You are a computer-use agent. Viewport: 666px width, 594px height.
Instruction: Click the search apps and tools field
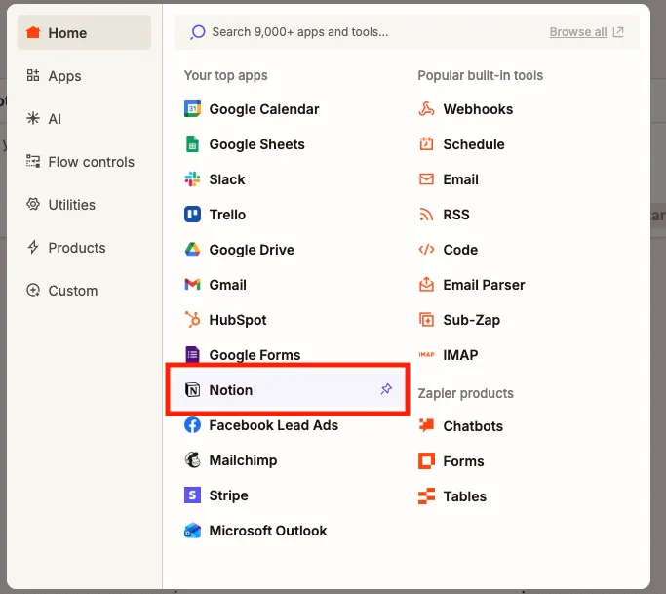[407, 32]
